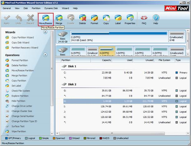The width and height of the screenshot is (191, 146).
Task: Click the Create partition toolbar icon
Action: 71,19
